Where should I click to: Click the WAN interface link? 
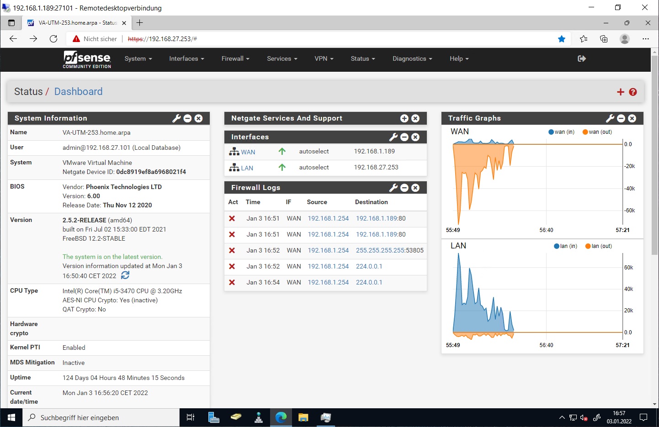point(248,152)
